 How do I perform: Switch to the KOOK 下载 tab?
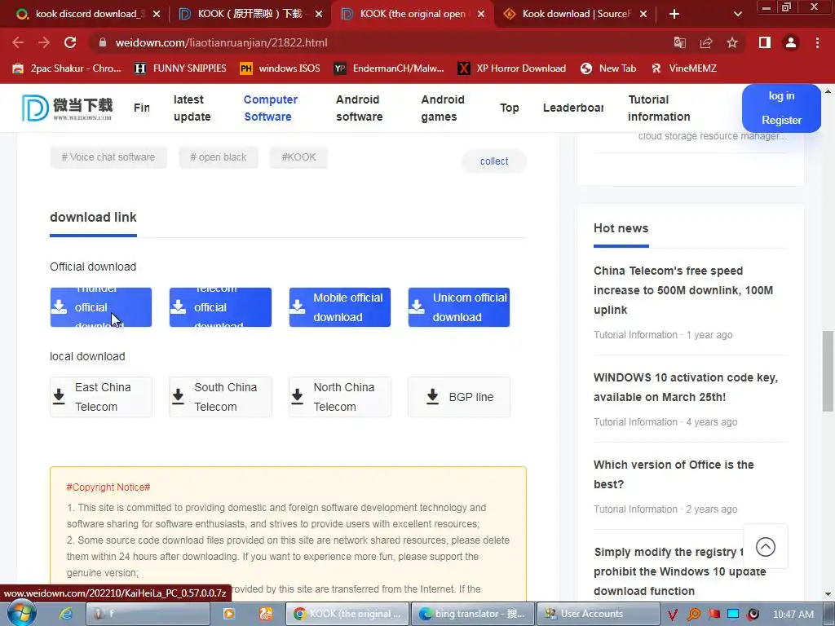point(249,14)
